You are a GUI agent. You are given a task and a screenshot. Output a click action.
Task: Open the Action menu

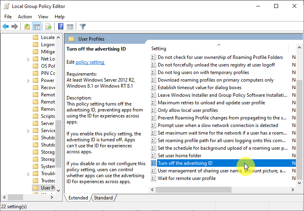[25, 17]
